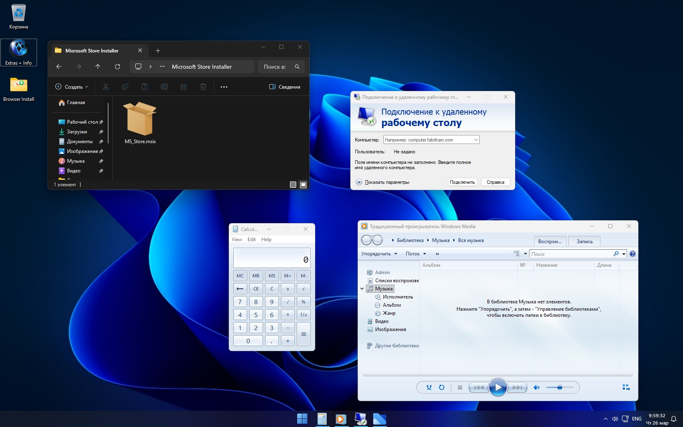Open Remote Desktop from the taskbar
This screenshot has width=683, height=427.
[360, 419]
